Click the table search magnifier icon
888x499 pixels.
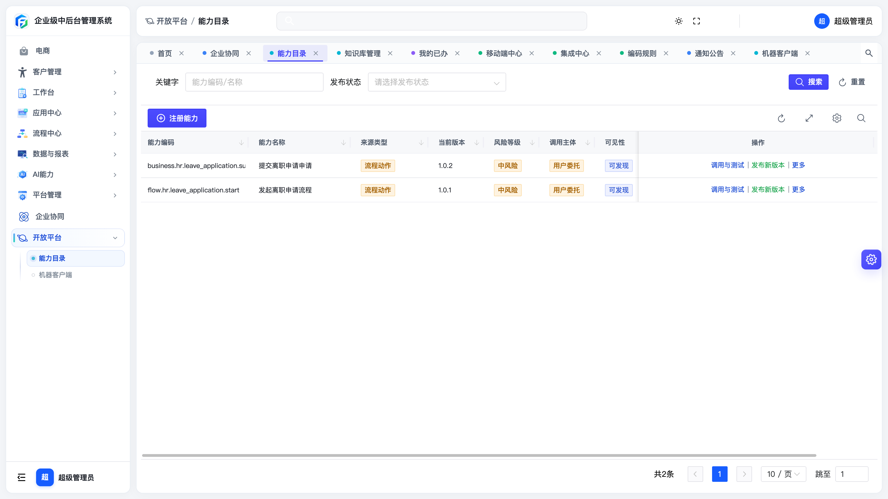pyautogui.click(x=861, y=118)
